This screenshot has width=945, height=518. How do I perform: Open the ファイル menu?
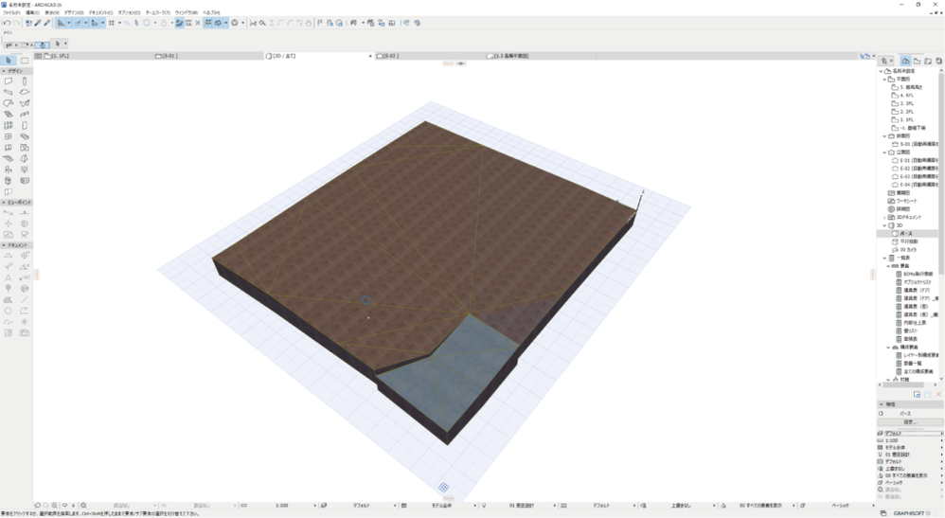[x=10, y=12]
